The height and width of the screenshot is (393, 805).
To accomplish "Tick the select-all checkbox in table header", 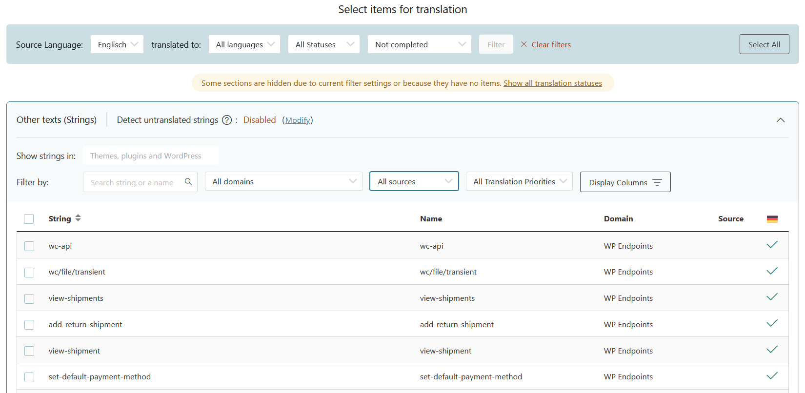I will (29, 219).
